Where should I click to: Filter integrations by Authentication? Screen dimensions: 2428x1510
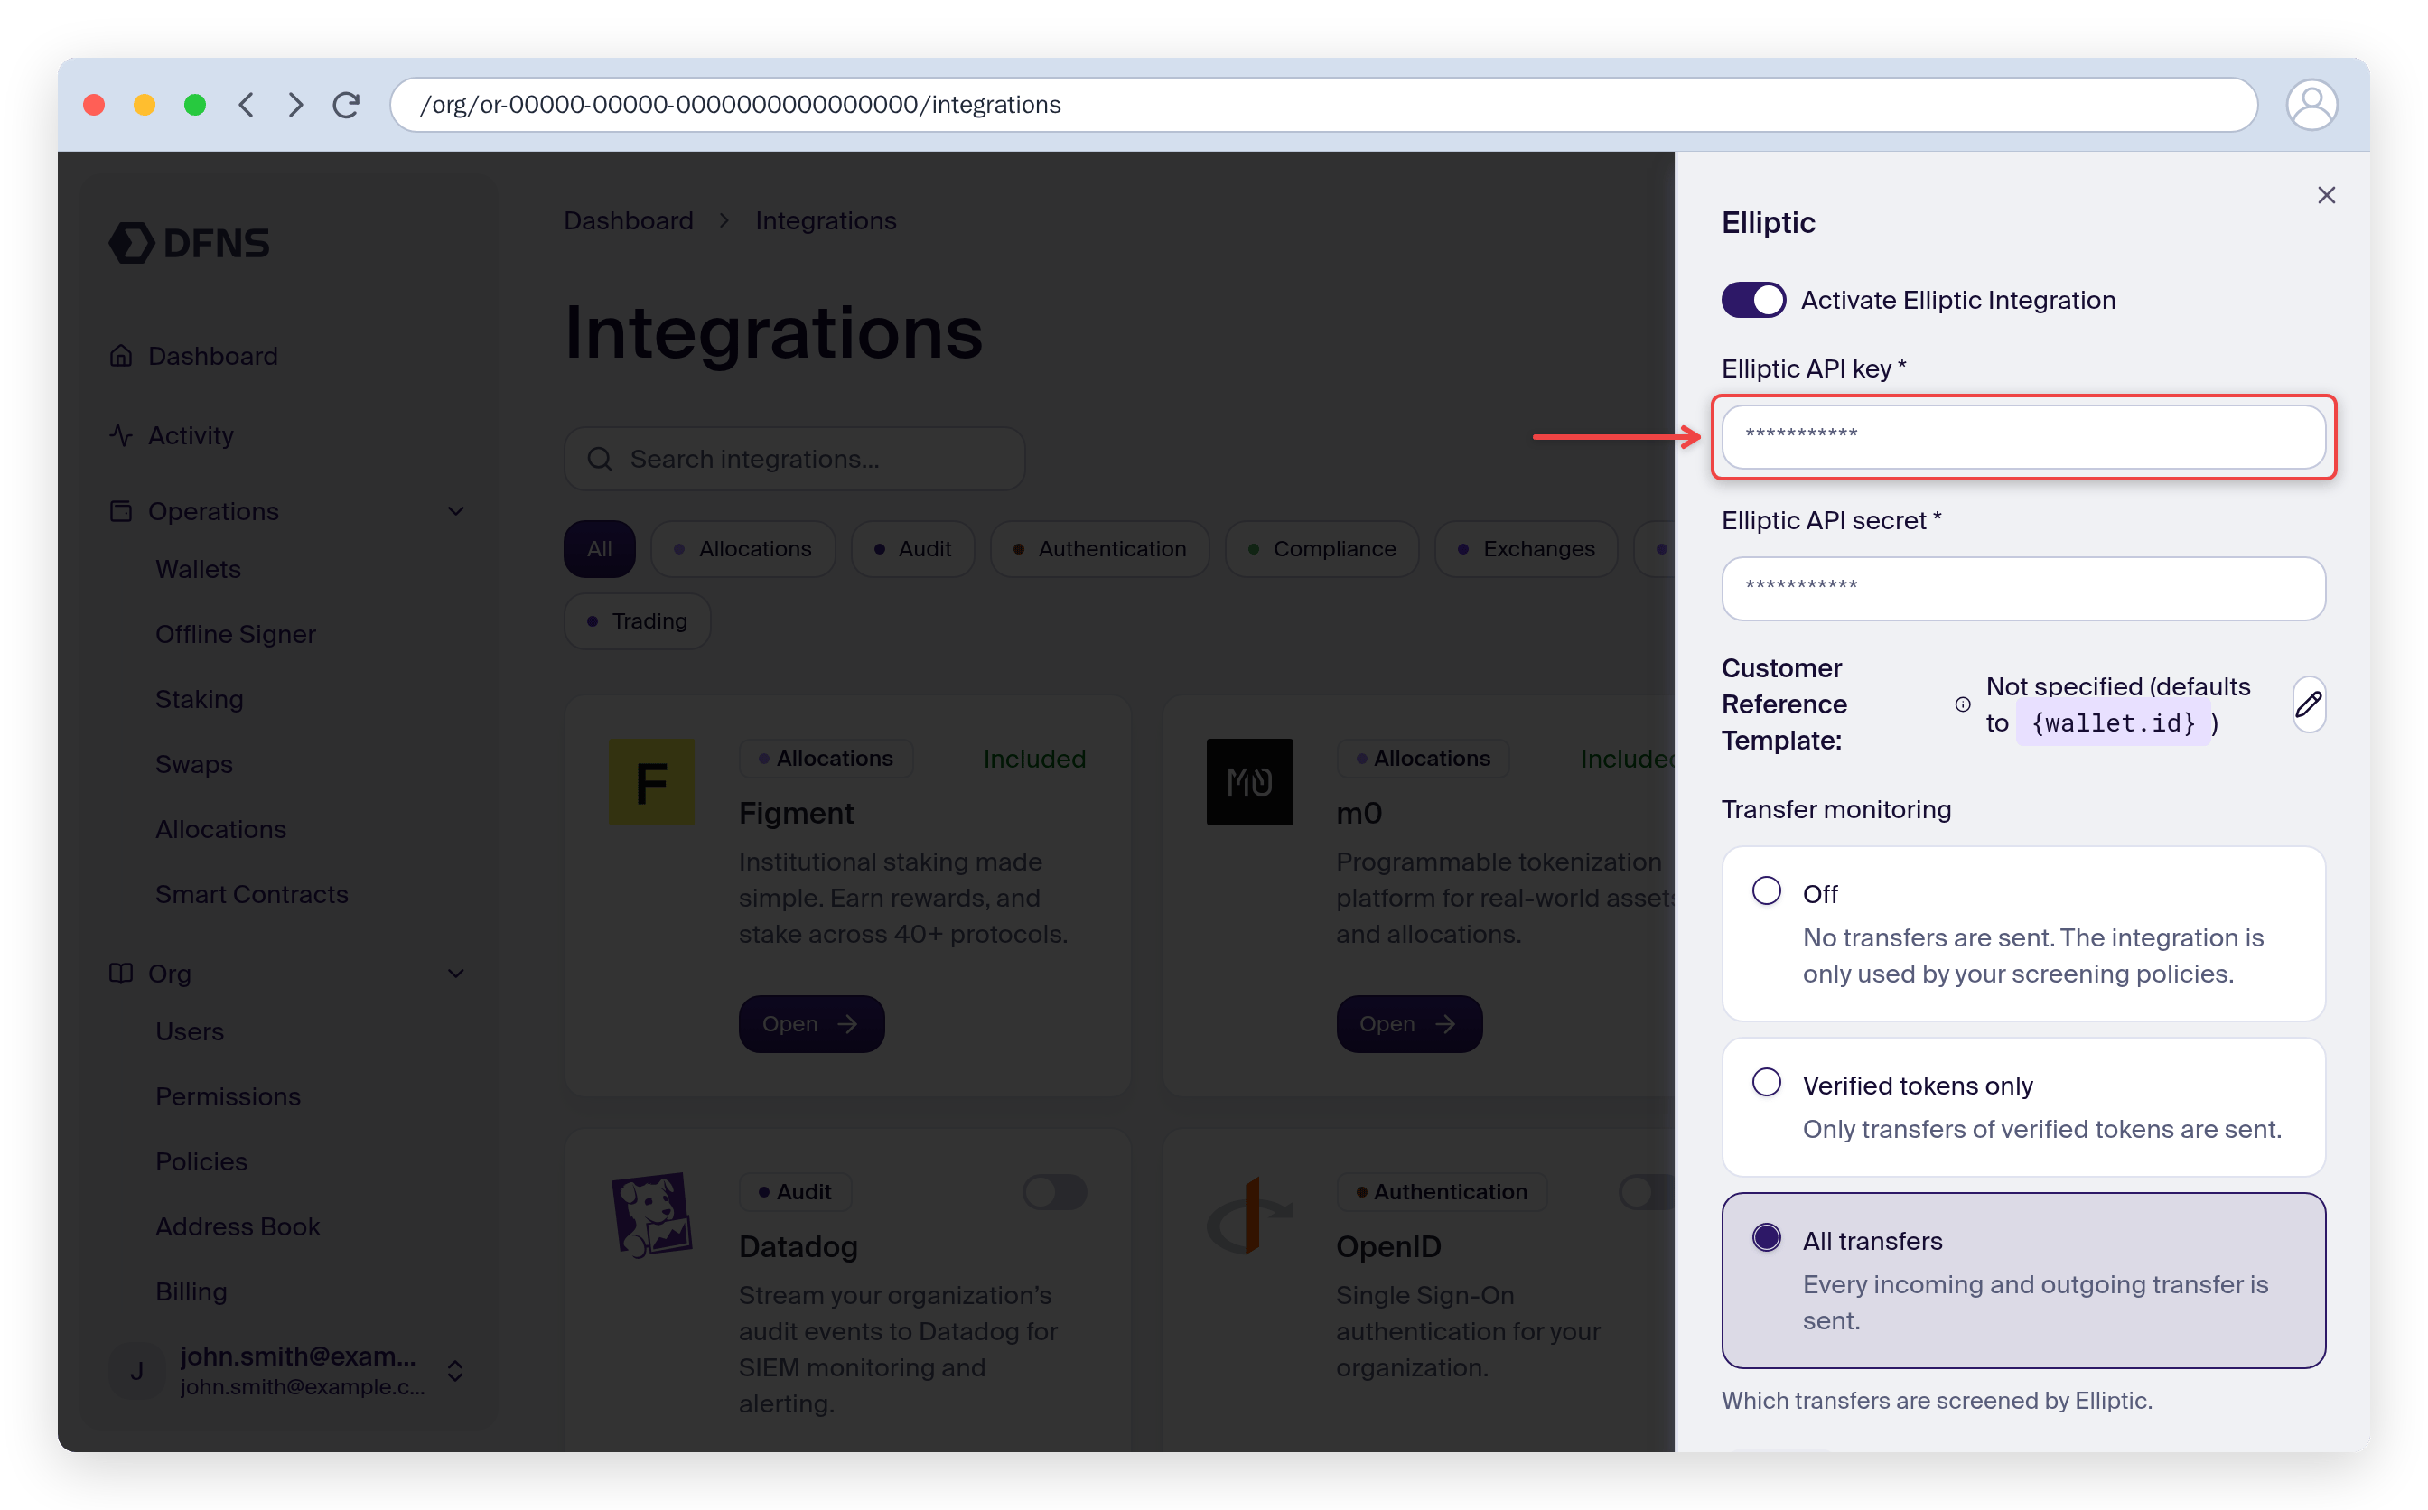coord(1098,548)
